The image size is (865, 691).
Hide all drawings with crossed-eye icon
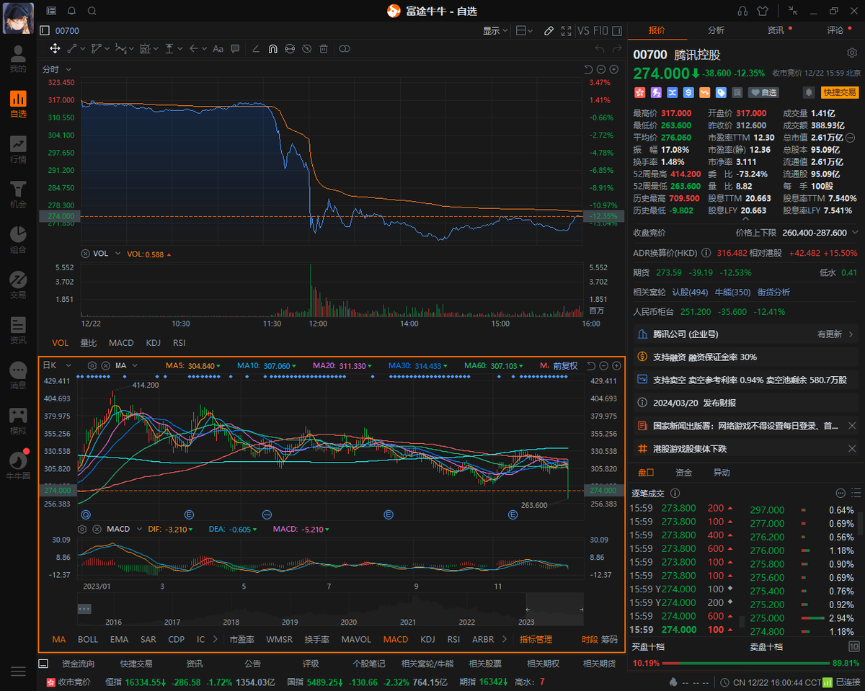point(306,48)
